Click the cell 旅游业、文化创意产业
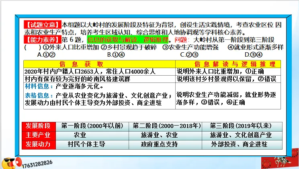The image size is (299, 169). 242,135
